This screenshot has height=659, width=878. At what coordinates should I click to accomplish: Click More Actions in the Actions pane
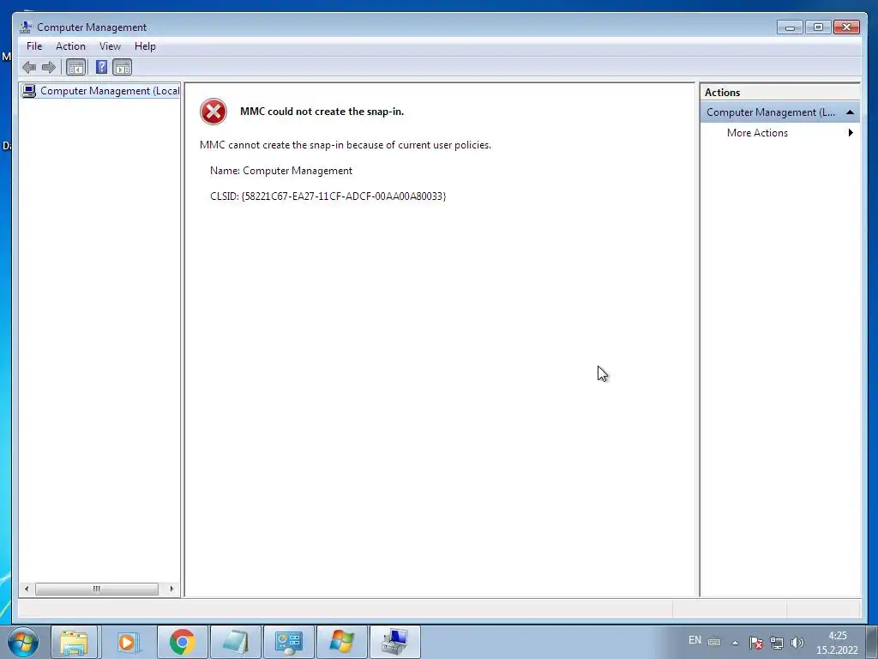(x=757, y=133)
